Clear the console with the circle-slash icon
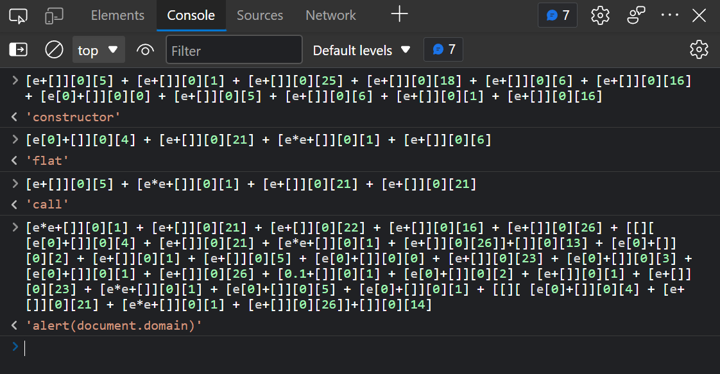 click(54, 50)
